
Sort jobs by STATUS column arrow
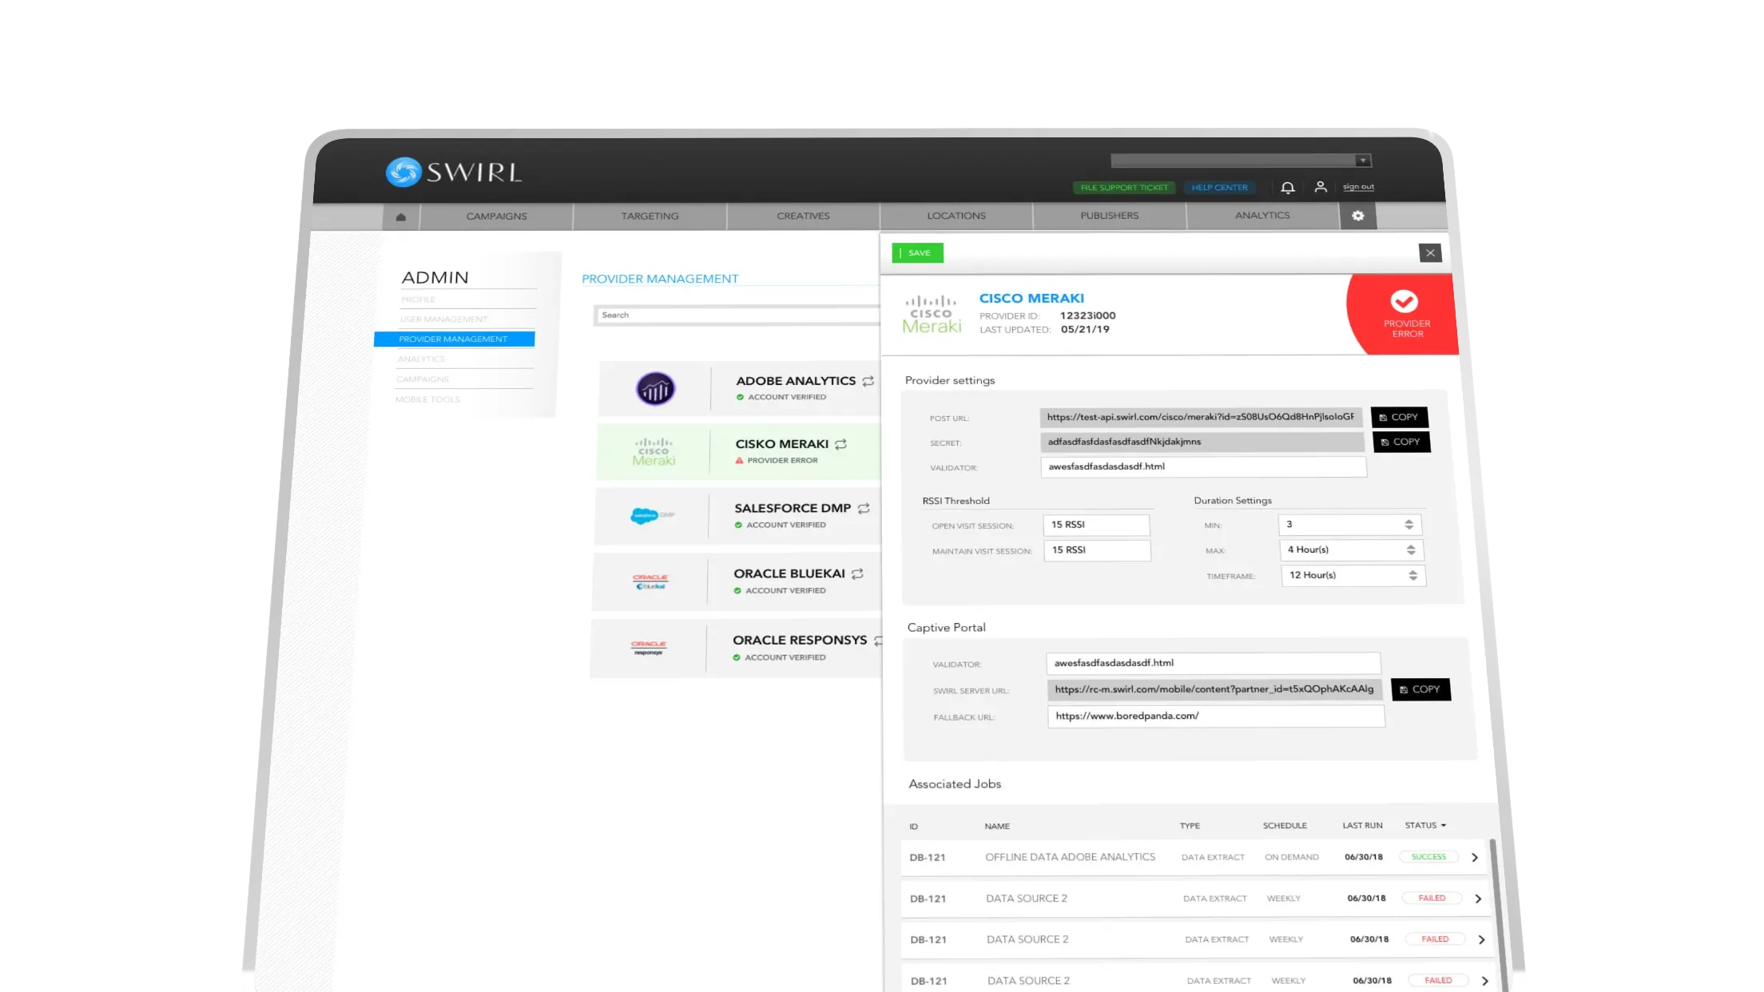pyautogui.click(x=1444, y=825)
